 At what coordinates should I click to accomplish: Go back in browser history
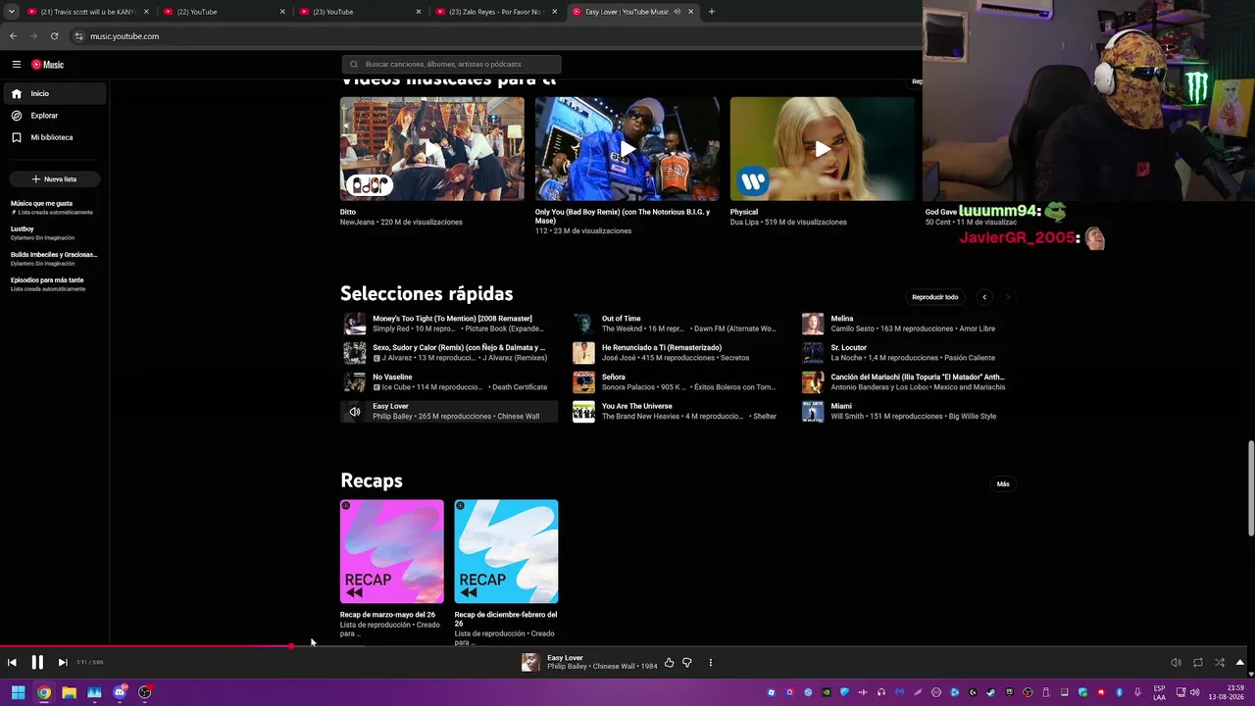[x=13, y=36]
